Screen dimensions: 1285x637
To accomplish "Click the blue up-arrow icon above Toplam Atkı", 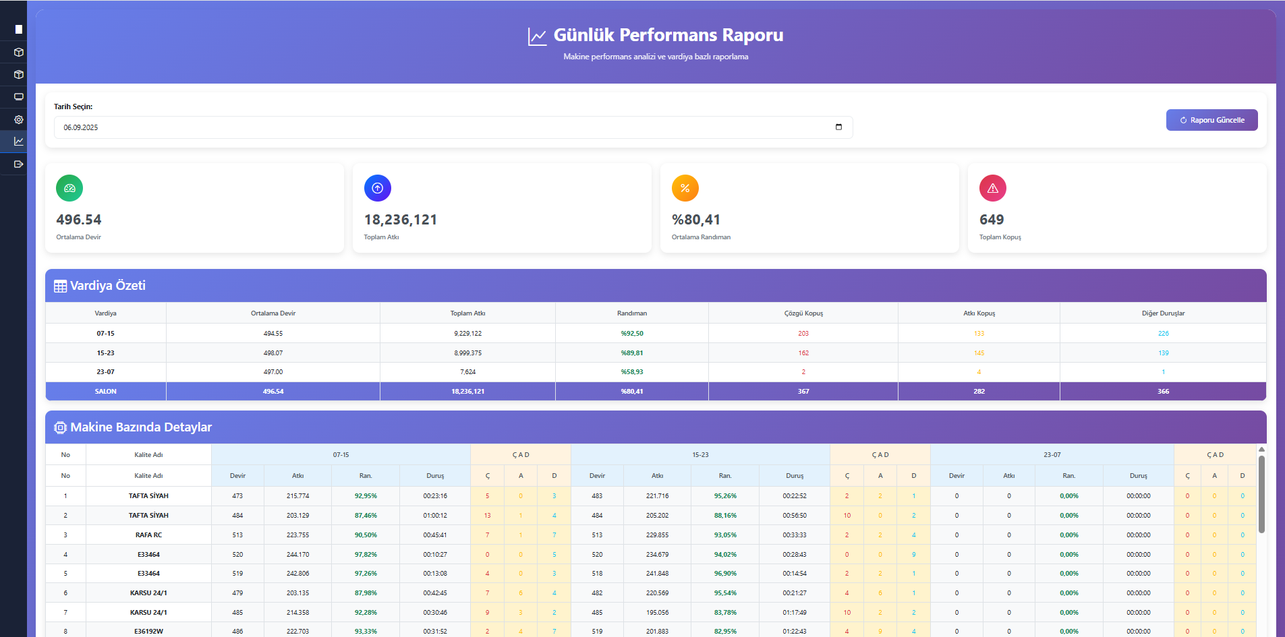I will pos(378,188).
